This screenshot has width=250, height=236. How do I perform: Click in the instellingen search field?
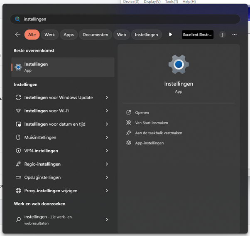click(125, 19)
